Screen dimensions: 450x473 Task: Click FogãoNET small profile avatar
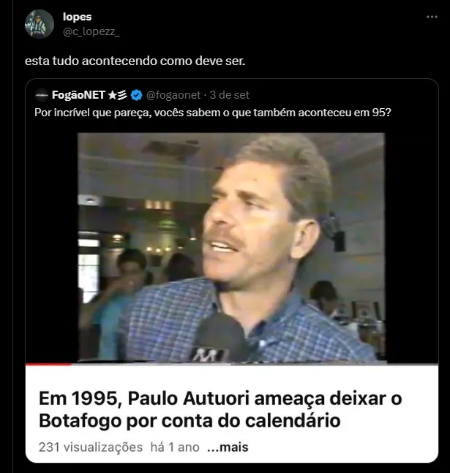(42, 95)
